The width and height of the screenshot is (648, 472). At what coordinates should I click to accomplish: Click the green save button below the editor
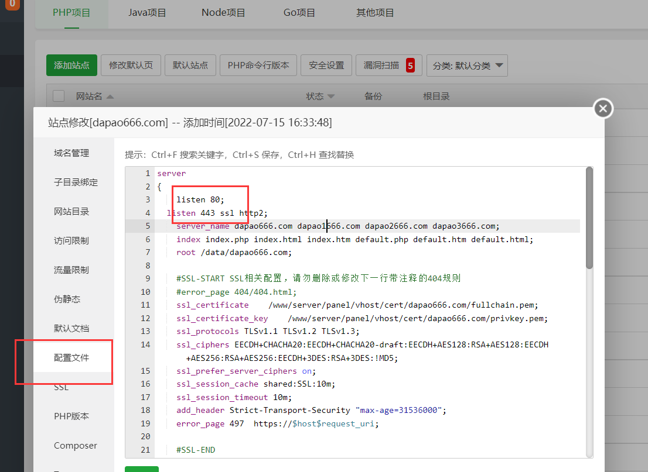(142, 469)
